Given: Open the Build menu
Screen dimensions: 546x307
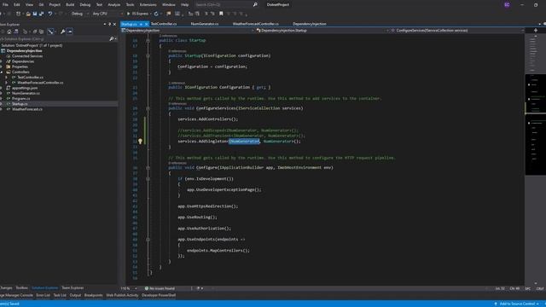Looking at the screenshot, I should pyautogui.click(x=70, y=4).
